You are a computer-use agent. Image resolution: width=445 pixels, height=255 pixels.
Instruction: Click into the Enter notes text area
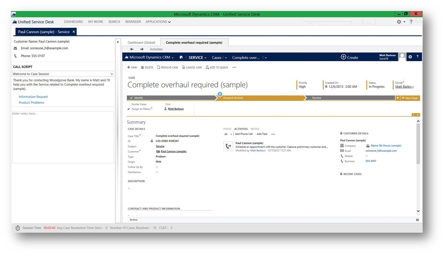click(63, 137)
